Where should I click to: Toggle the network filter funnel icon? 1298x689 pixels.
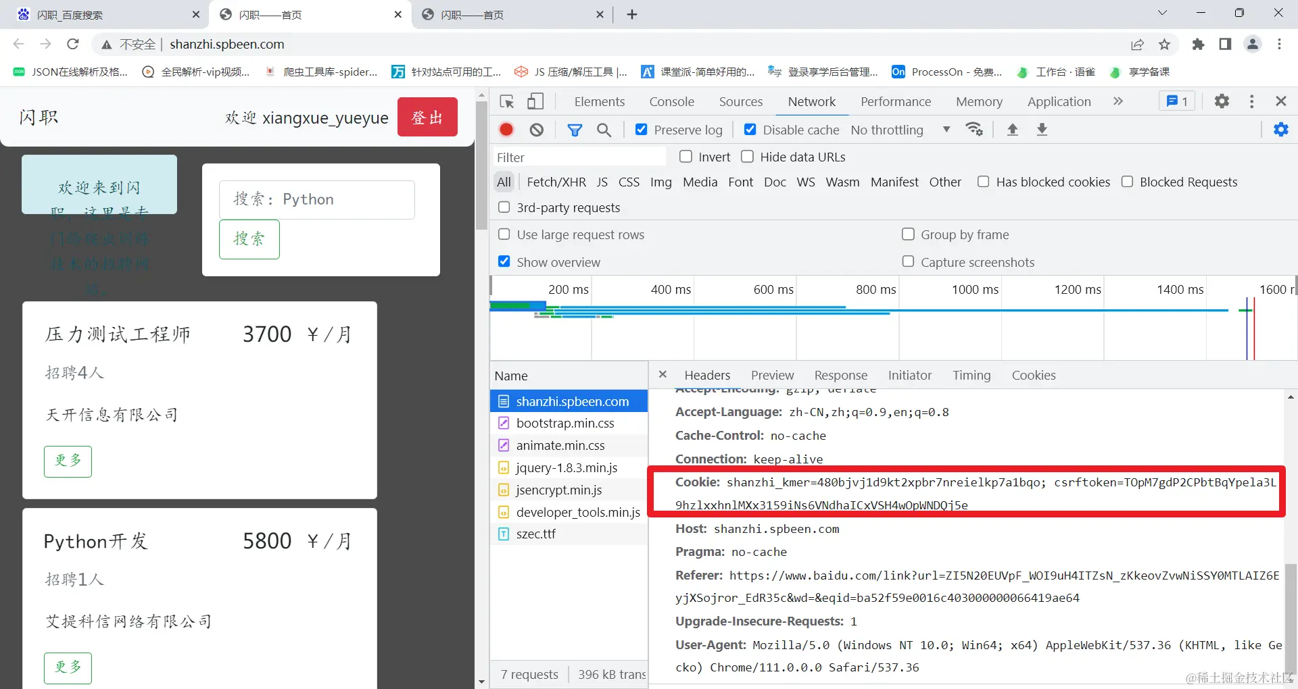tap(575, 130)
